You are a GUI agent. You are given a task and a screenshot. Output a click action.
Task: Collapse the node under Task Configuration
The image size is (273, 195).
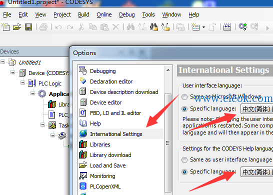pyautogui.click(x=53, y=135)
